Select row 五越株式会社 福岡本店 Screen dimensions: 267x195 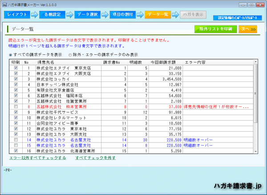pos(131,96)
